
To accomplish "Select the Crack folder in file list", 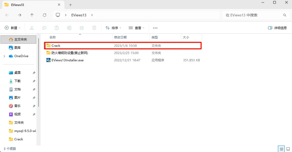I will (x=123, y=46).
